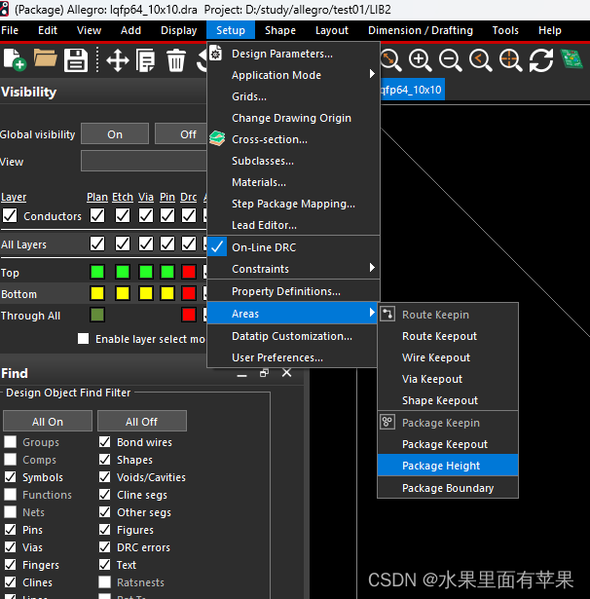Click the Refresh arrows toolbar icon
This screenshot has width=590, height=599.
(541, 61)
